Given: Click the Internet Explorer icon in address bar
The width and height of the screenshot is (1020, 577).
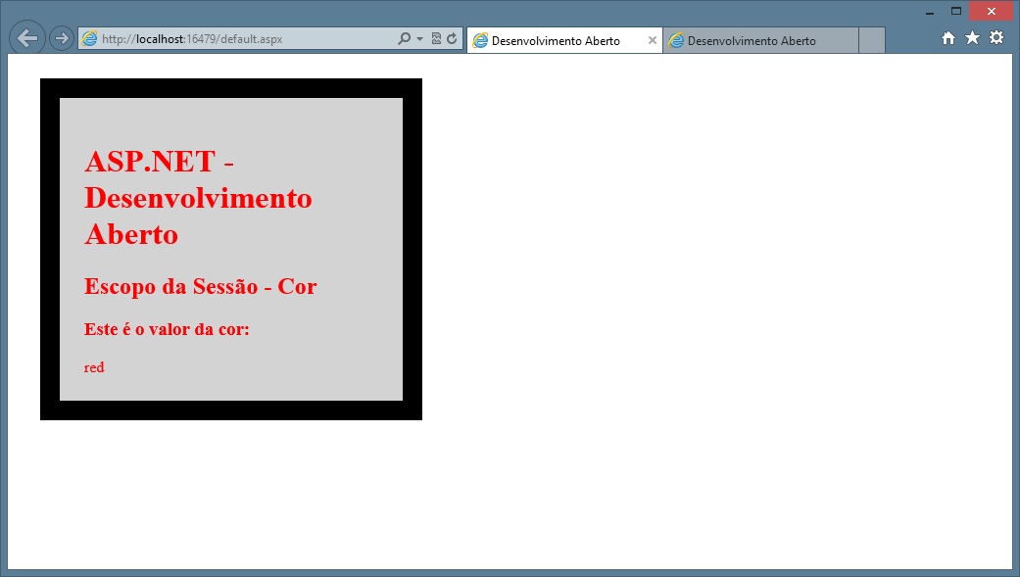Looking at the screenshot, I should tap(90, 39).
